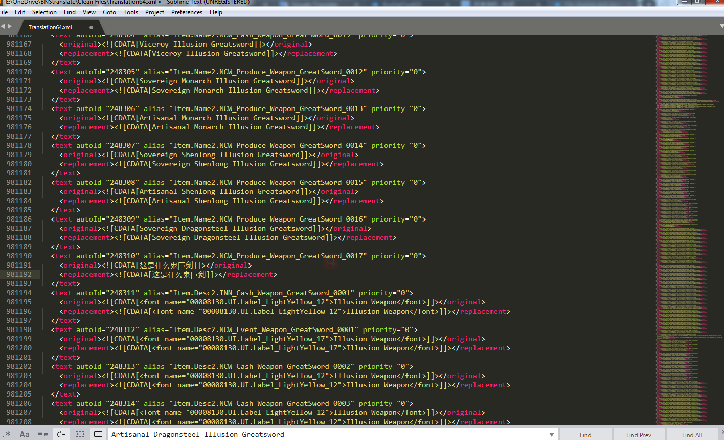
Task: Click in the find text input field
Action: click(x=327, y=434)
